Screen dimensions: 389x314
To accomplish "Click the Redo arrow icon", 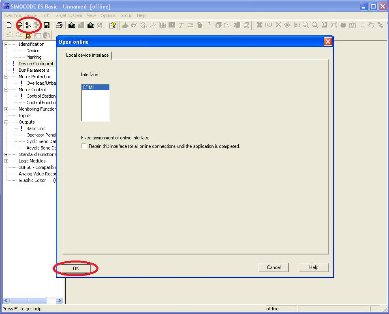I will coord(19,36).
